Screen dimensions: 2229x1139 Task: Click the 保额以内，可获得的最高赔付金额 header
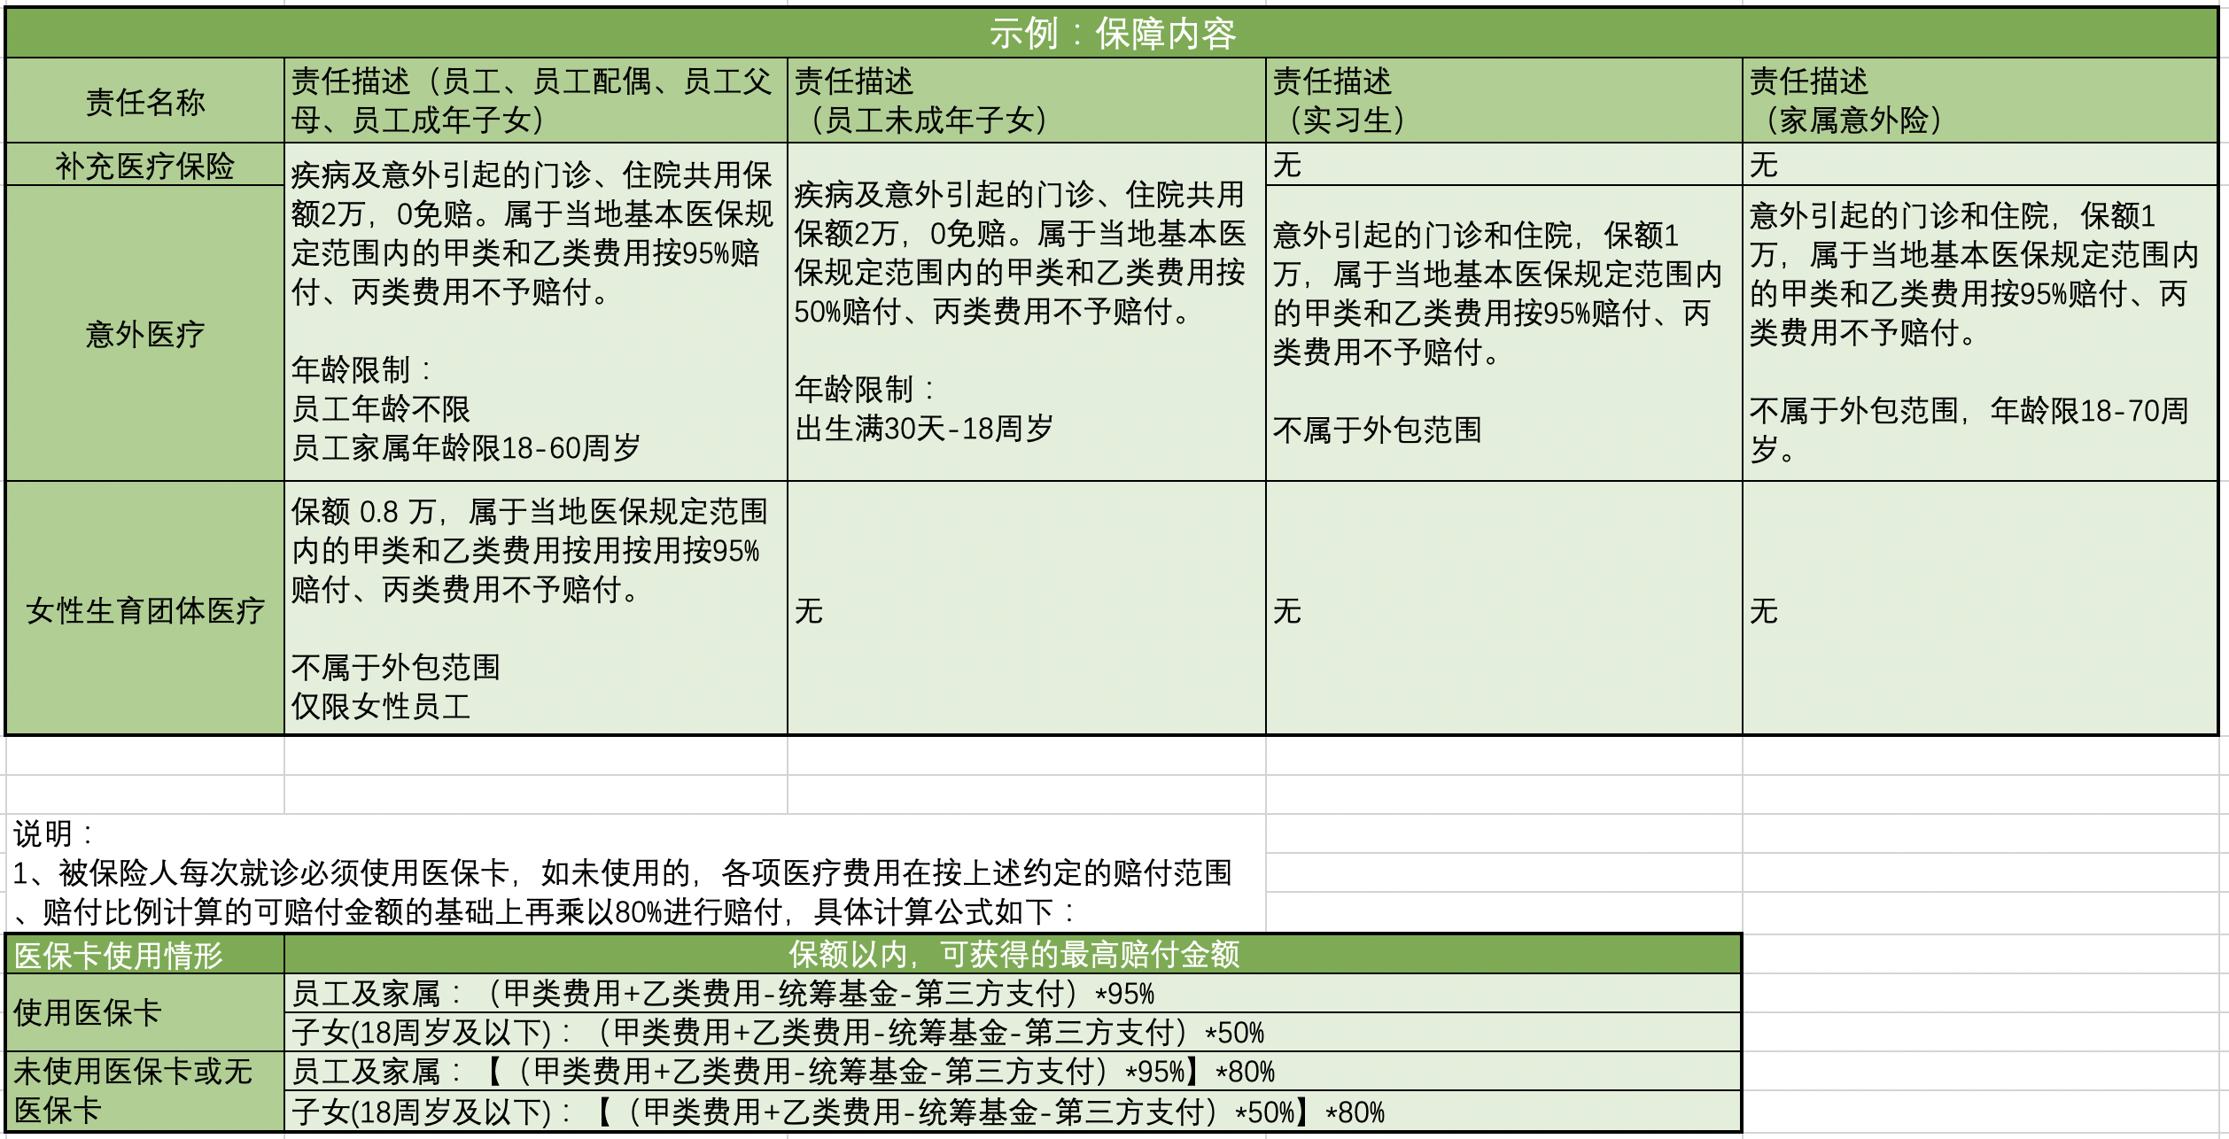tap(1013, 955)
